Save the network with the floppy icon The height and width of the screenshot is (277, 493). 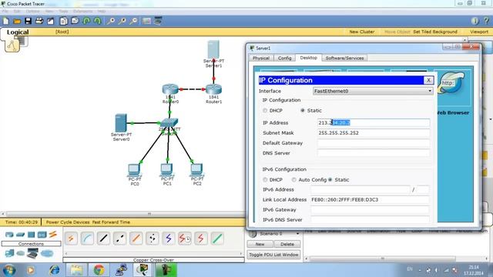28,21
